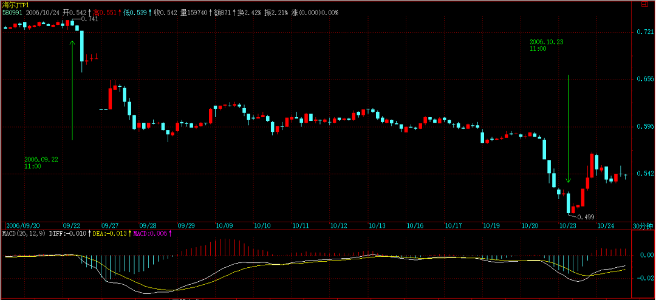
Task: Select the 09/22 date on time axis
Action: point(71,225)
